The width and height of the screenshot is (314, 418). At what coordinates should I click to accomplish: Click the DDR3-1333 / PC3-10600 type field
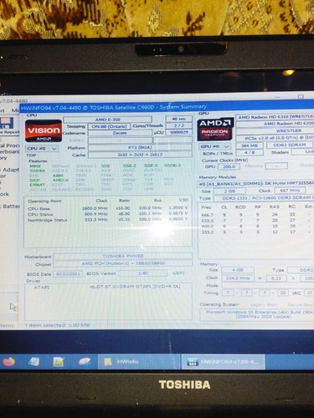(264, 198)
